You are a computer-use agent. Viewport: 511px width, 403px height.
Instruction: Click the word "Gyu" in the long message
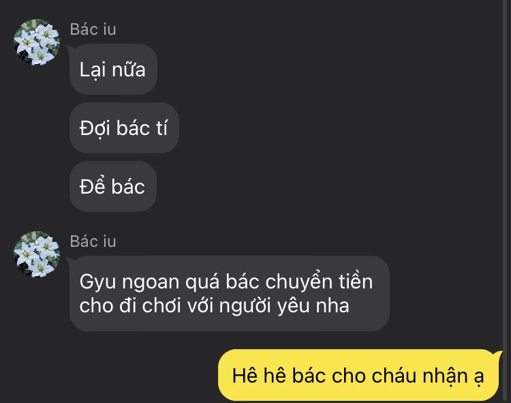97,282
